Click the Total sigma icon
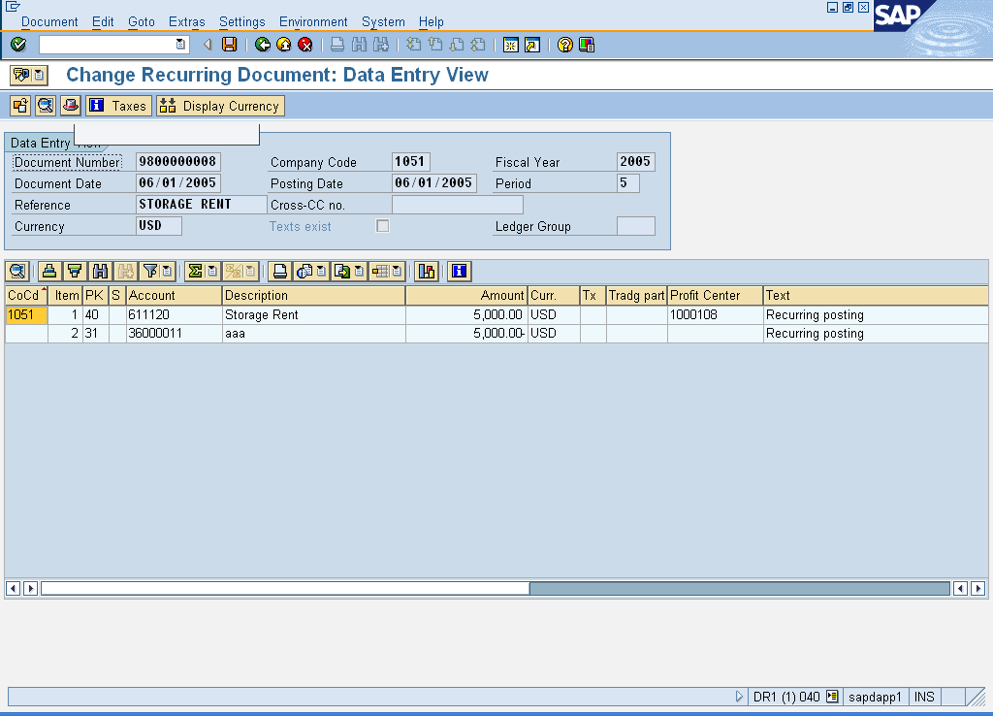The width and height of the screenshot is (993, 716). pos(195,272)
